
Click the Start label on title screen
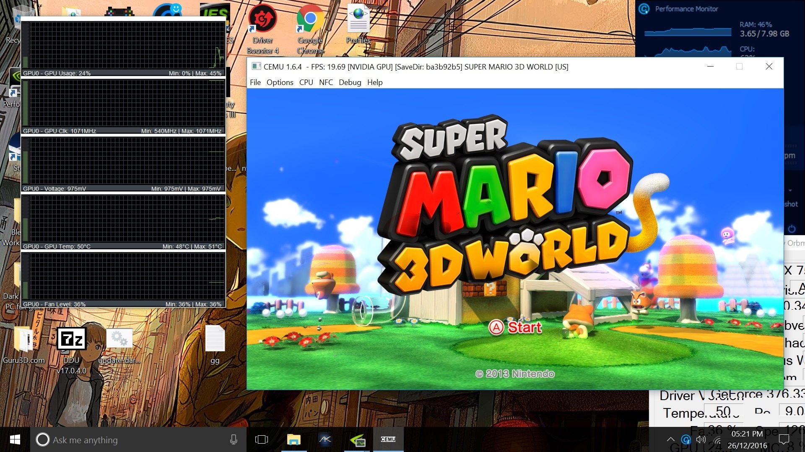click(x=525, y=327)
